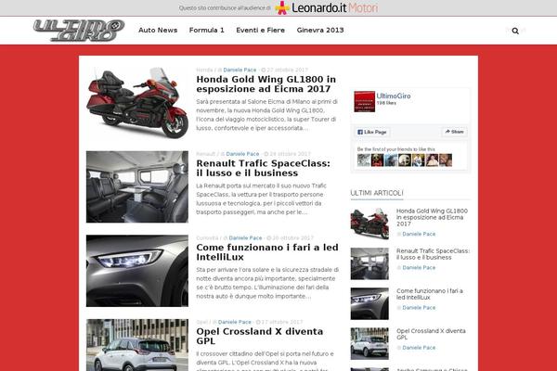Viewport: 557px width, 371px height.
Task: Open the Eventi e Fiere menu
Action: tap(260, 31)
